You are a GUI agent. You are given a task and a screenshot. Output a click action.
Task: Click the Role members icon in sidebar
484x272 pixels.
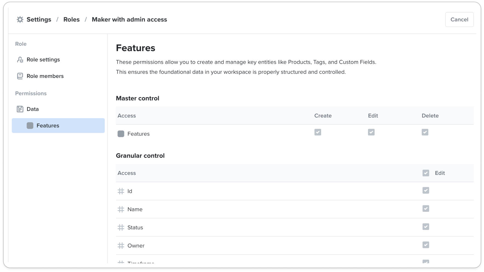click(x=20, y=76)
